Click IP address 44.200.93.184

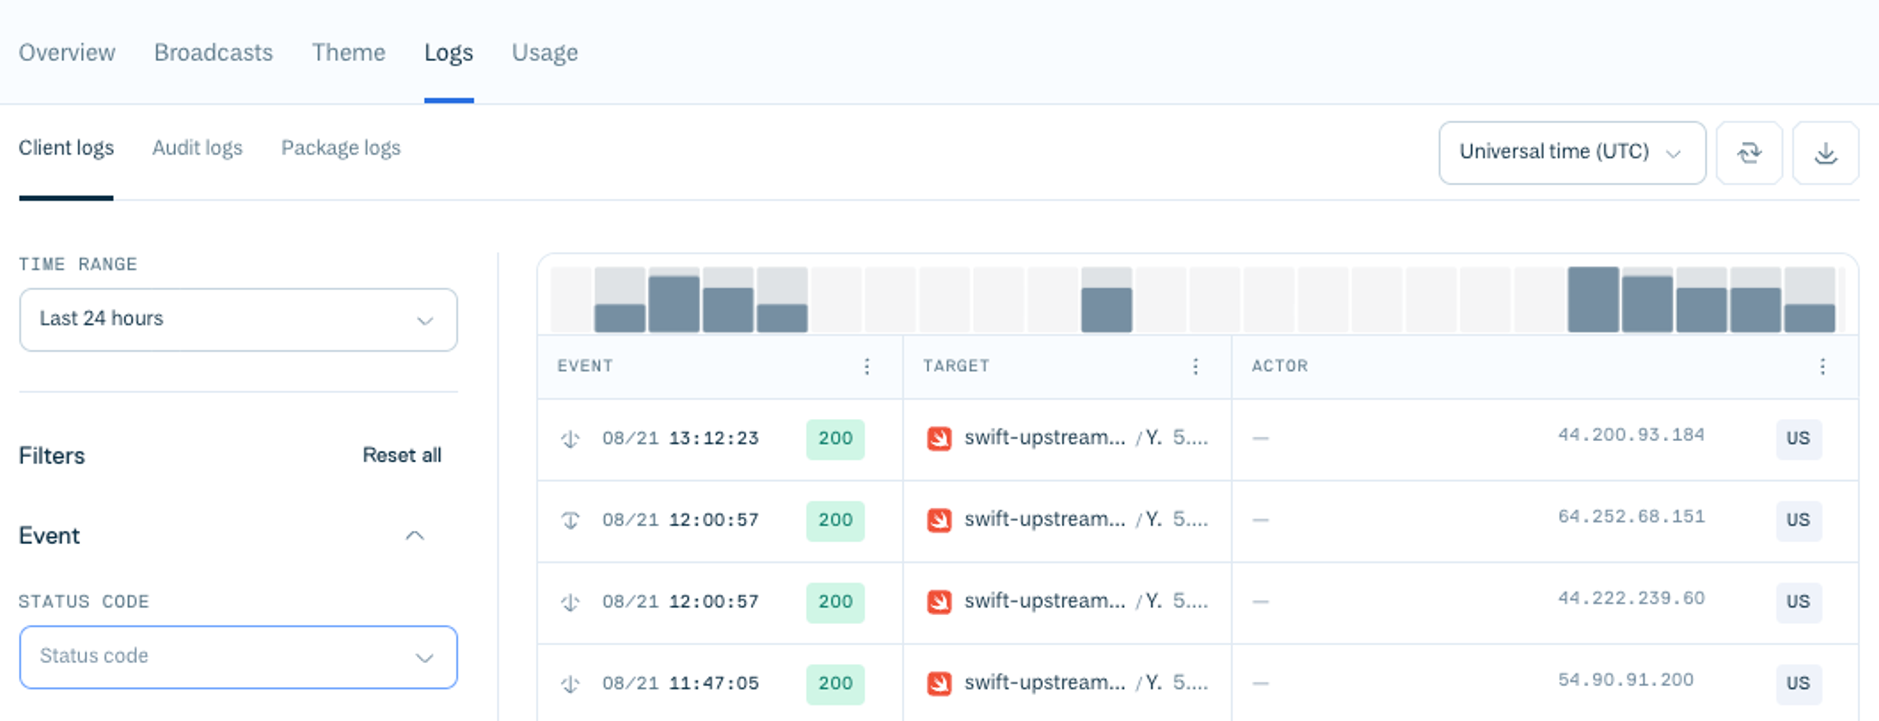(x=1631, y=435)
